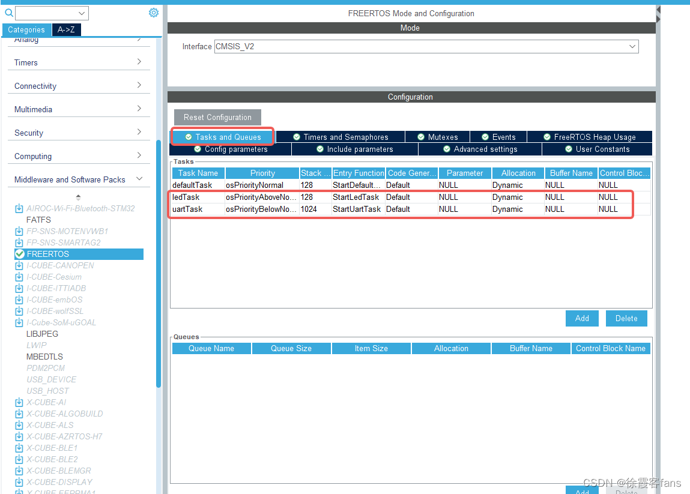Click the Queue Name column header
Screen dimensions: 690x494
[211, 348]
